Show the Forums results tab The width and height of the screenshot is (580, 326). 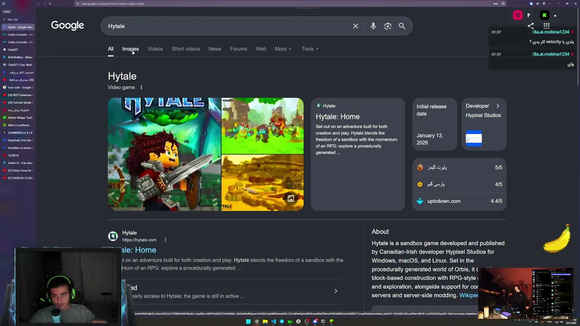point(238,49)
